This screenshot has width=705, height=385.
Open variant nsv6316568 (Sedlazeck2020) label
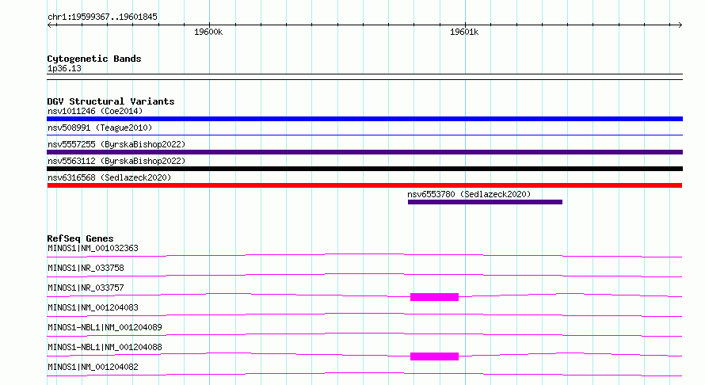(109, 177)
